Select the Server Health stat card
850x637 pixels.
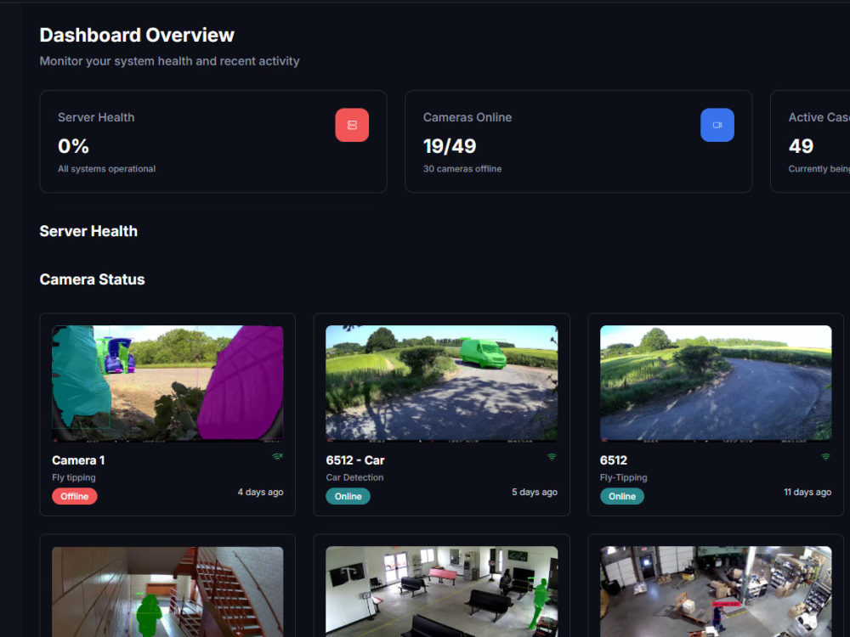tap(213, 141)
